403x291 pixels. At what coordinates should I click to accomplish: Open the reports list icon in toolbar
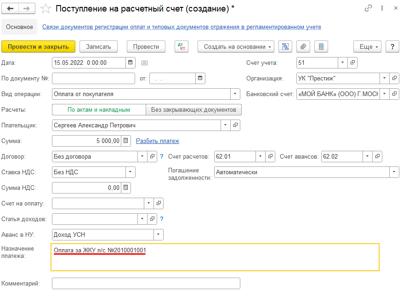pyautogui.click(x=321, y=46)
